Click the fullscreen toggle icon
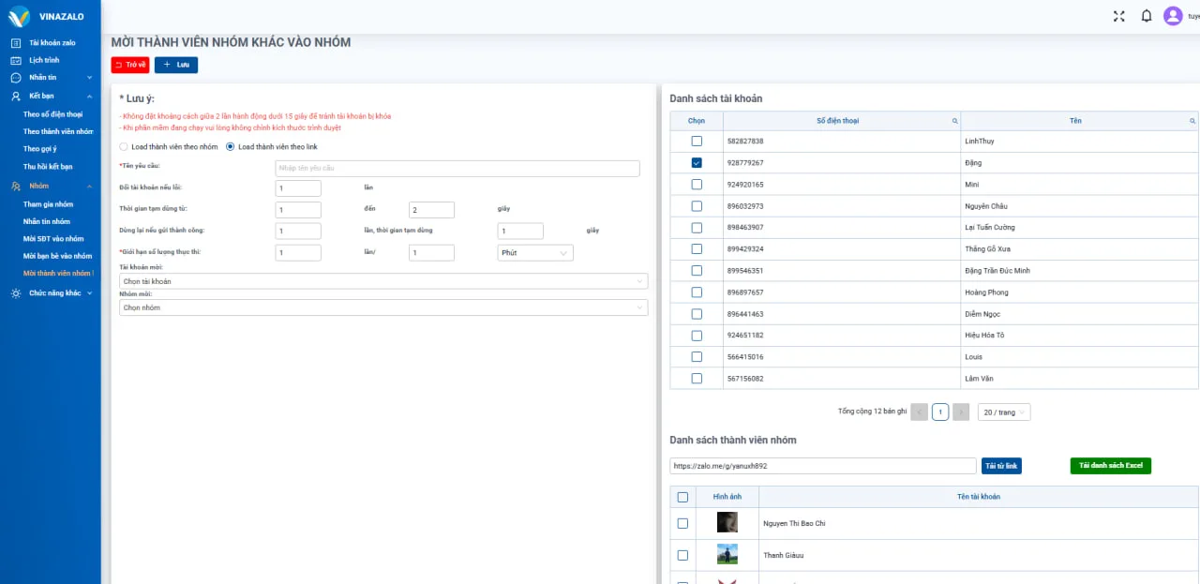 click(1118, 16)
